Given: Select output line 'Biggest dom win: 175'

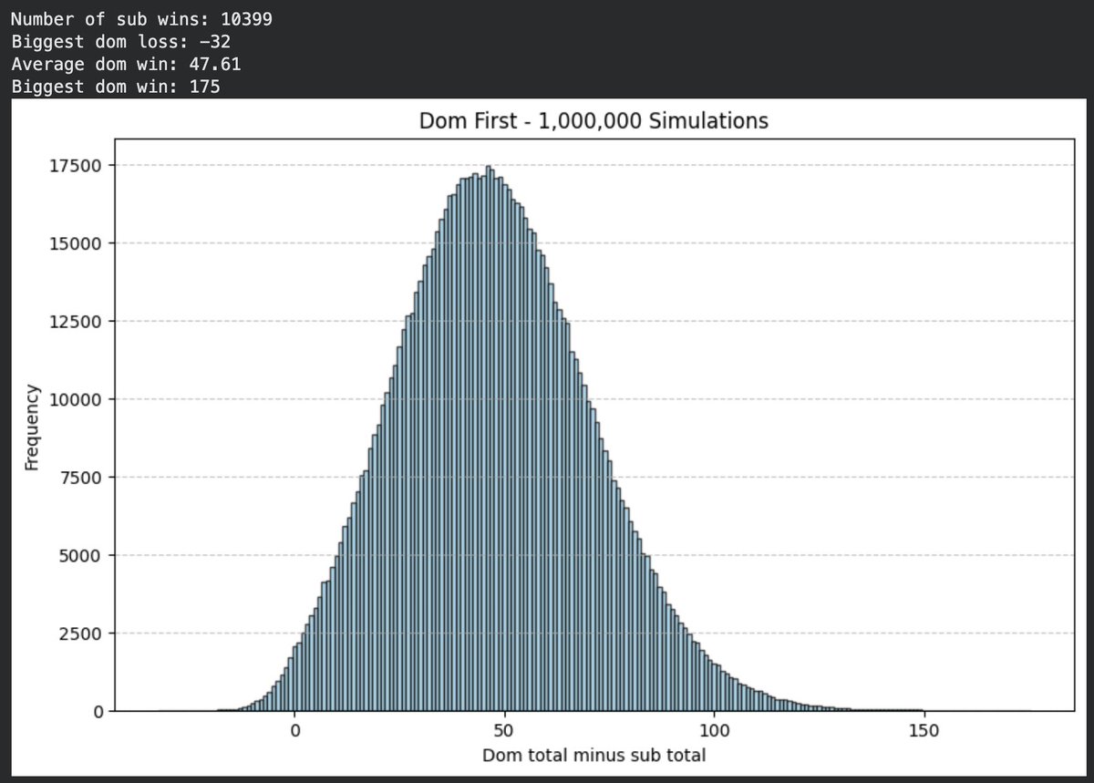Looking at the screenshot, I should (x=116, y=88).
